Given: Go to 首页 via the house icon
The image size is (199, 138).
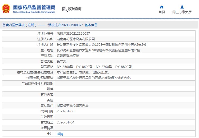Looking at the screenshot, I should tap(162, 7).
